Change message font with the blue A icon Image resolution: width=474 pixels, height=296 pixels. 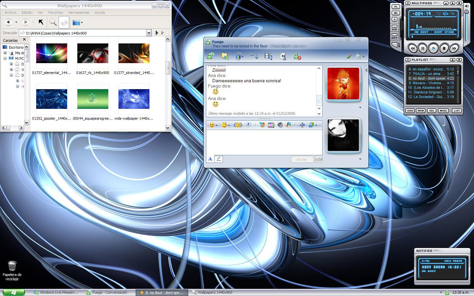[210, 159]
